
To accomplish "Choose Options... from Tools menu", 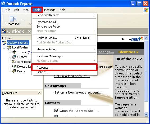I will pyautogui.click(x=64, y=72).
